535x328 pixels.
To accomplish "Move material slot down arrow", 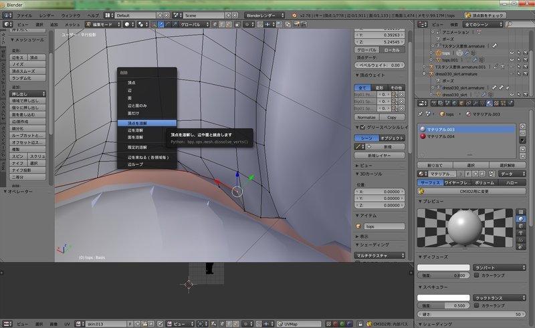I will (x=522, y=156).
